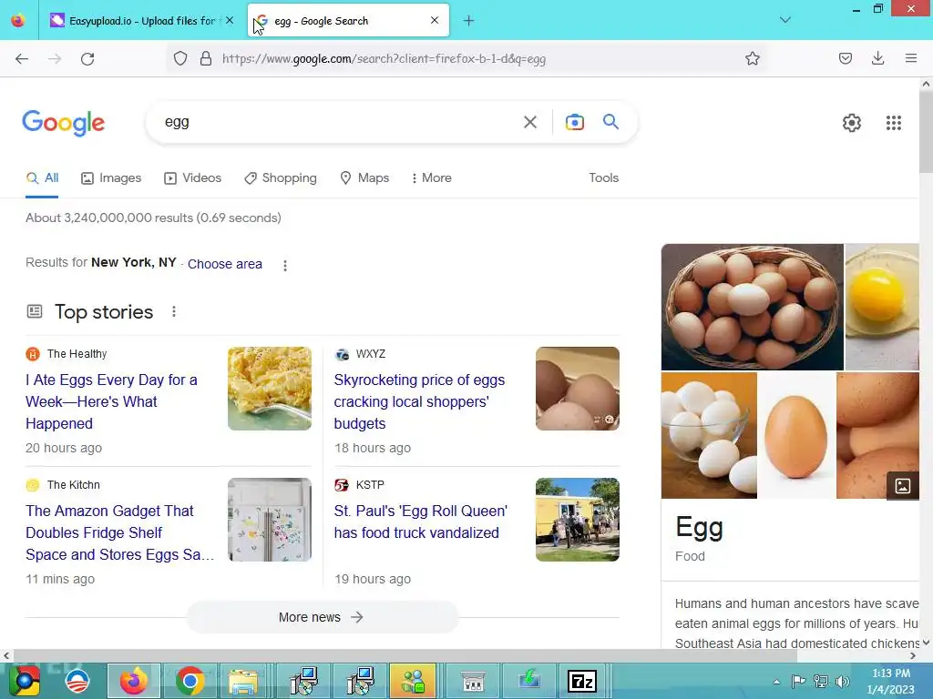The height and width of the screenshot is (699, 933).
Task: Show hidden tray icons arrow
Action: (x=776, y=682)
